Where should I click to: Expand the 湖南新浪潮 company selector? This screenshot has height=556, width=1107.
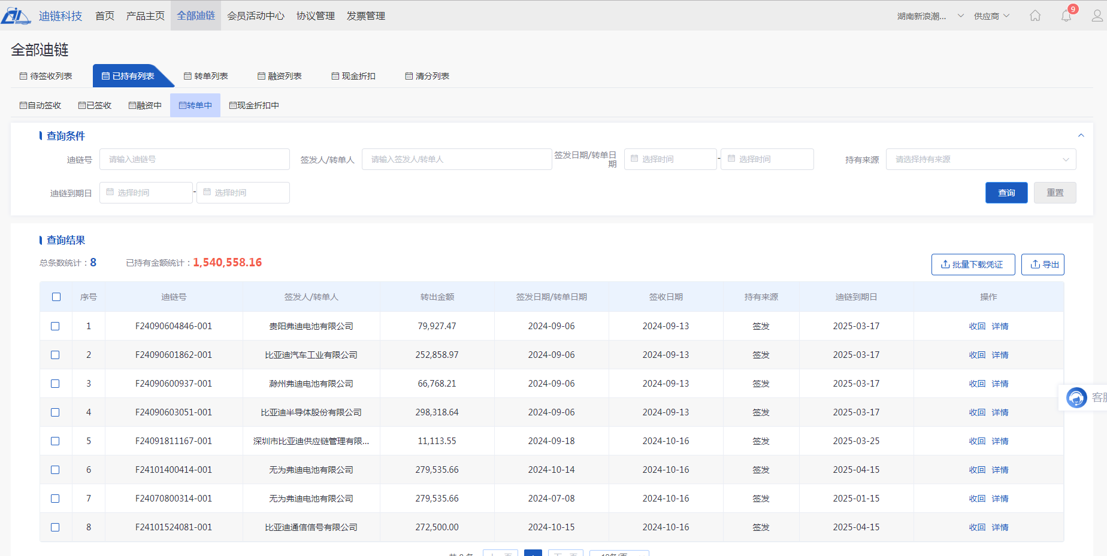coord(930,16)
